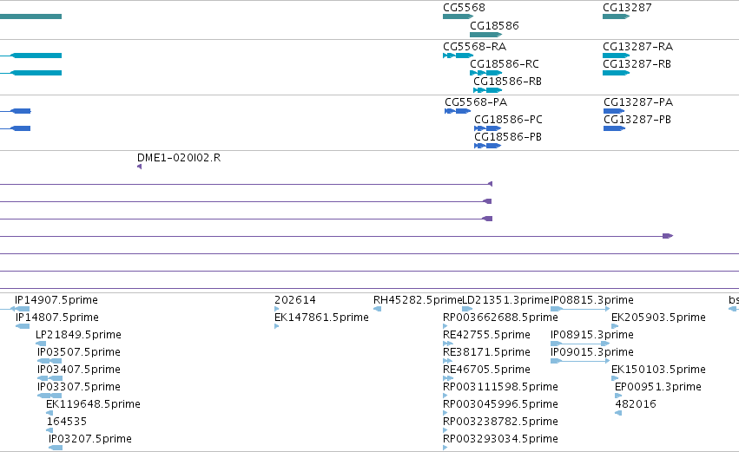Select RE46705.5prime EST
Viewport: 739px width, 452px height.
[x=448, y=378]
